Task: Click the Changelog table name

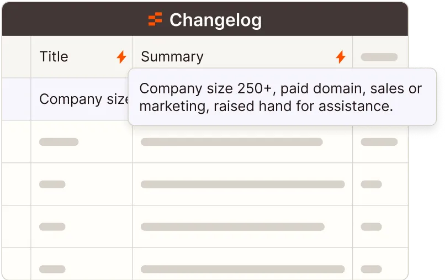Action: pos(215,20)
